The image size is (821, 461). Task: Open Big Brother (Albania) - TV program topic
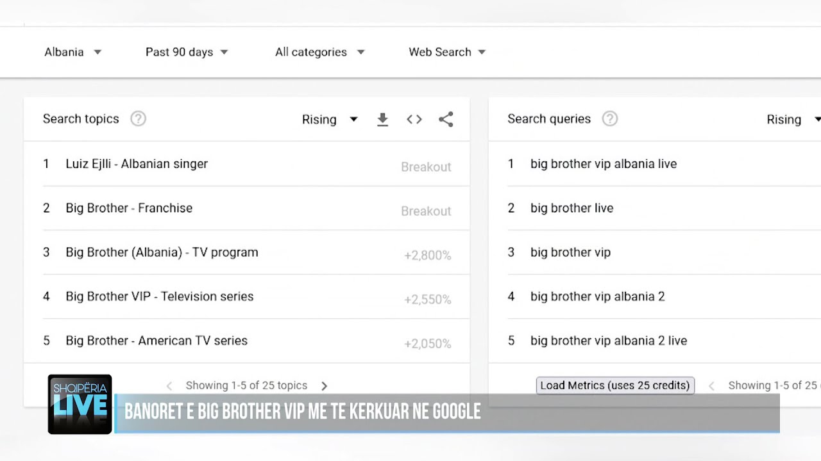pos(162,252)
